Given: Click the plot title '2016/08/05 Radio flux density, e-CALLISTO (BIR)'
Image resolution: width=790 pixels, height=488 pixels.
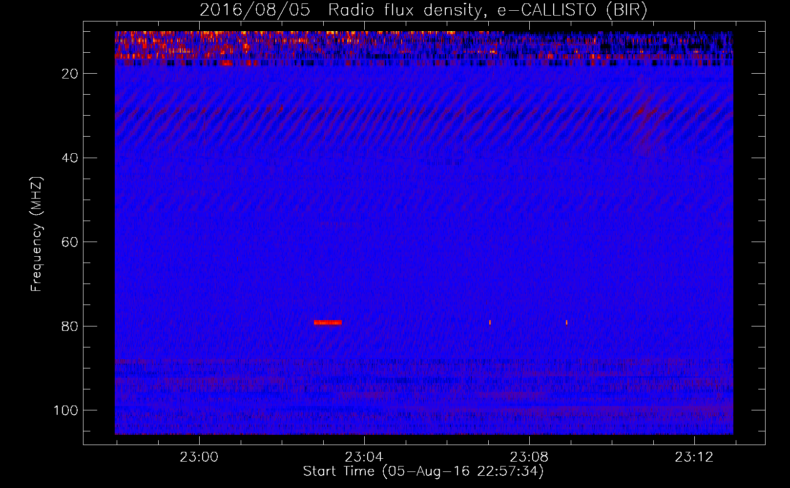Looking at the screenshot, I should pyautogui.click(x=423, y=10).
